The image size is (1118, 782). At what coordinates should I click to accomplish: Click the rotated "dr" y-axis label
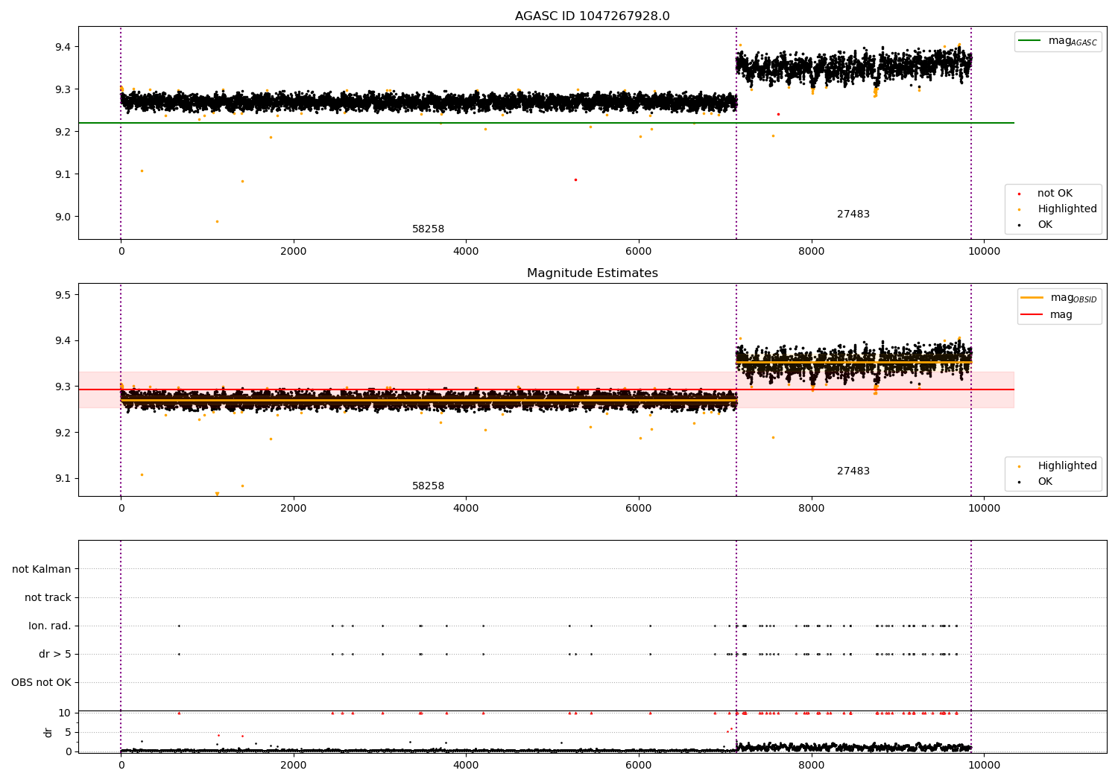pos(48,732)
